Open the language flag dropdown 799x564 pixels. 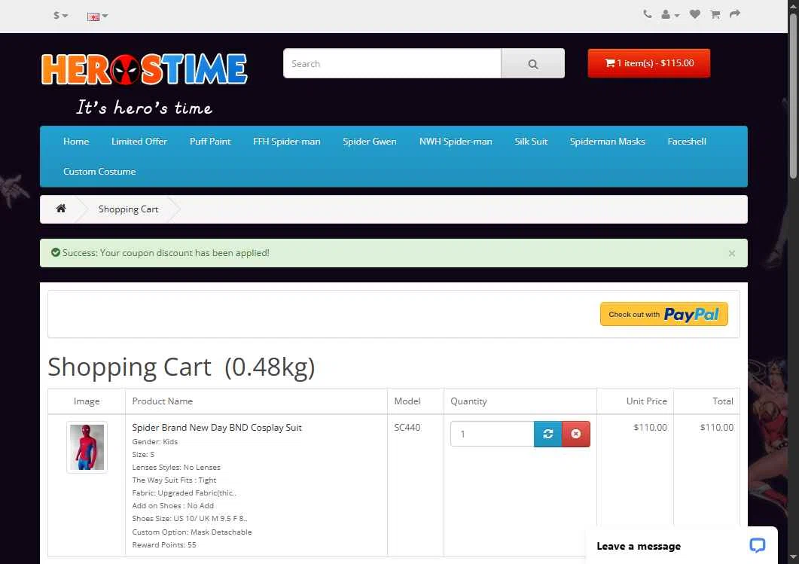[x=97, y=17]
